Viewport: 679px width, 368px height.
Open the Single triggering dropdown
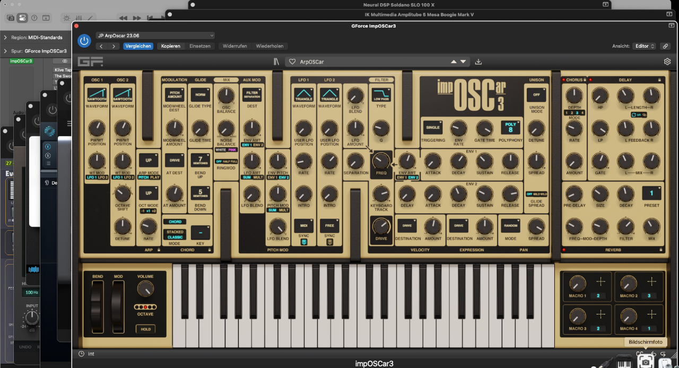433,128
